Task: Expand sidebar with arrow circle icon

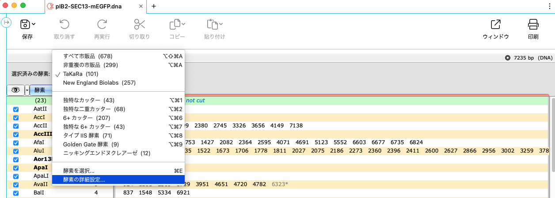Action: (x=7, y=22)
